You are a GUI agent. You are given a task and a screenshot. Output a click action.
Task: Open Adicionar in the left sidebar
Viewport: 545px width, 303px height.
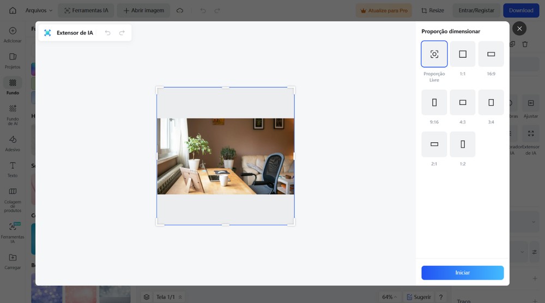coord(13,35)
